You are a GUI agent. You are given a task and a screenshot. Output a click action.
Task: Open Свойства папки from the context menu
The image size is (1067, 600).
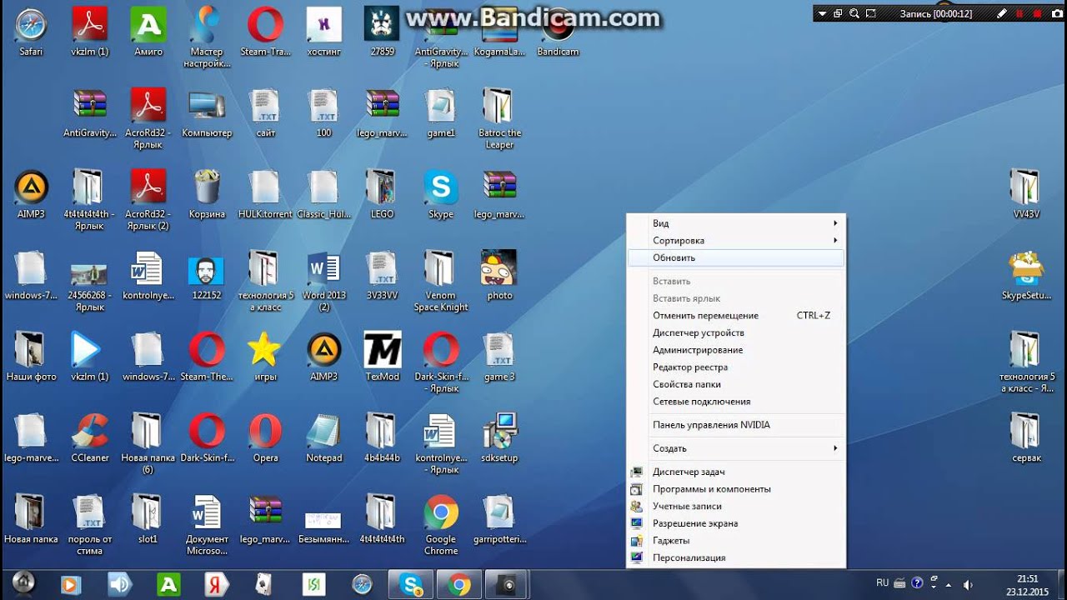pos(736,385)
